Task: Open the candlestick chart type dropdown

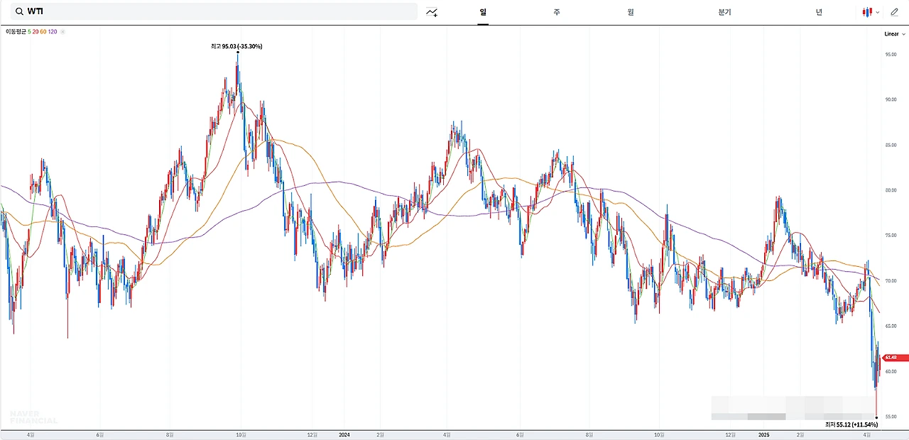Action: coord(871,12)
